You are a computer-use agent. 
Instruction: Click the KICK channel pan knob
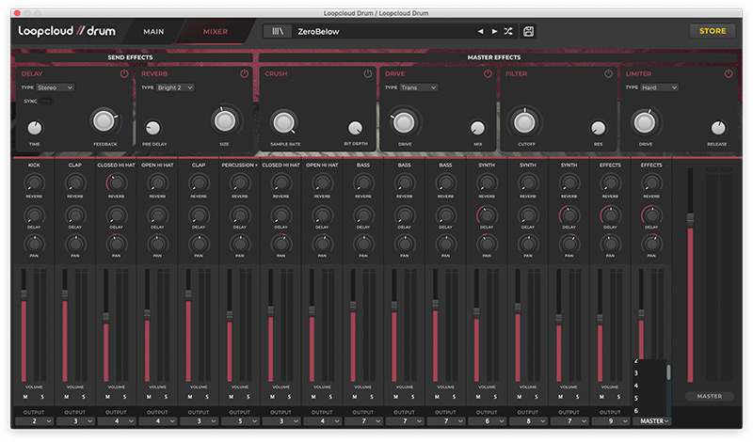click(34, 244)
